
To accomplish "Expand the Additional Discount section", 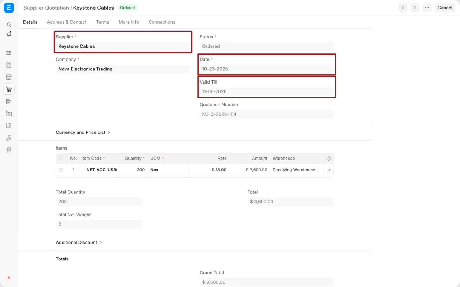I will 79,243.
